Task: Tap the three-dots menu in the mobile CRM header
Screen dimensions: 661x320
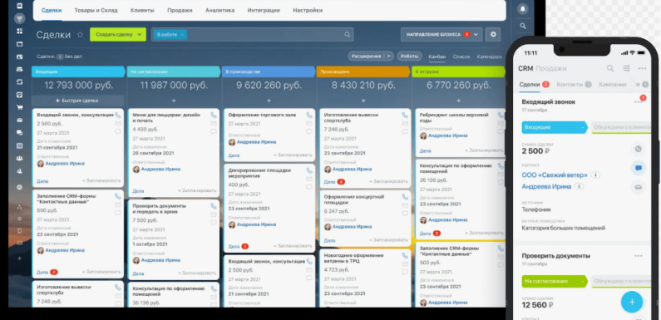Action: click(x=642, y=68)
